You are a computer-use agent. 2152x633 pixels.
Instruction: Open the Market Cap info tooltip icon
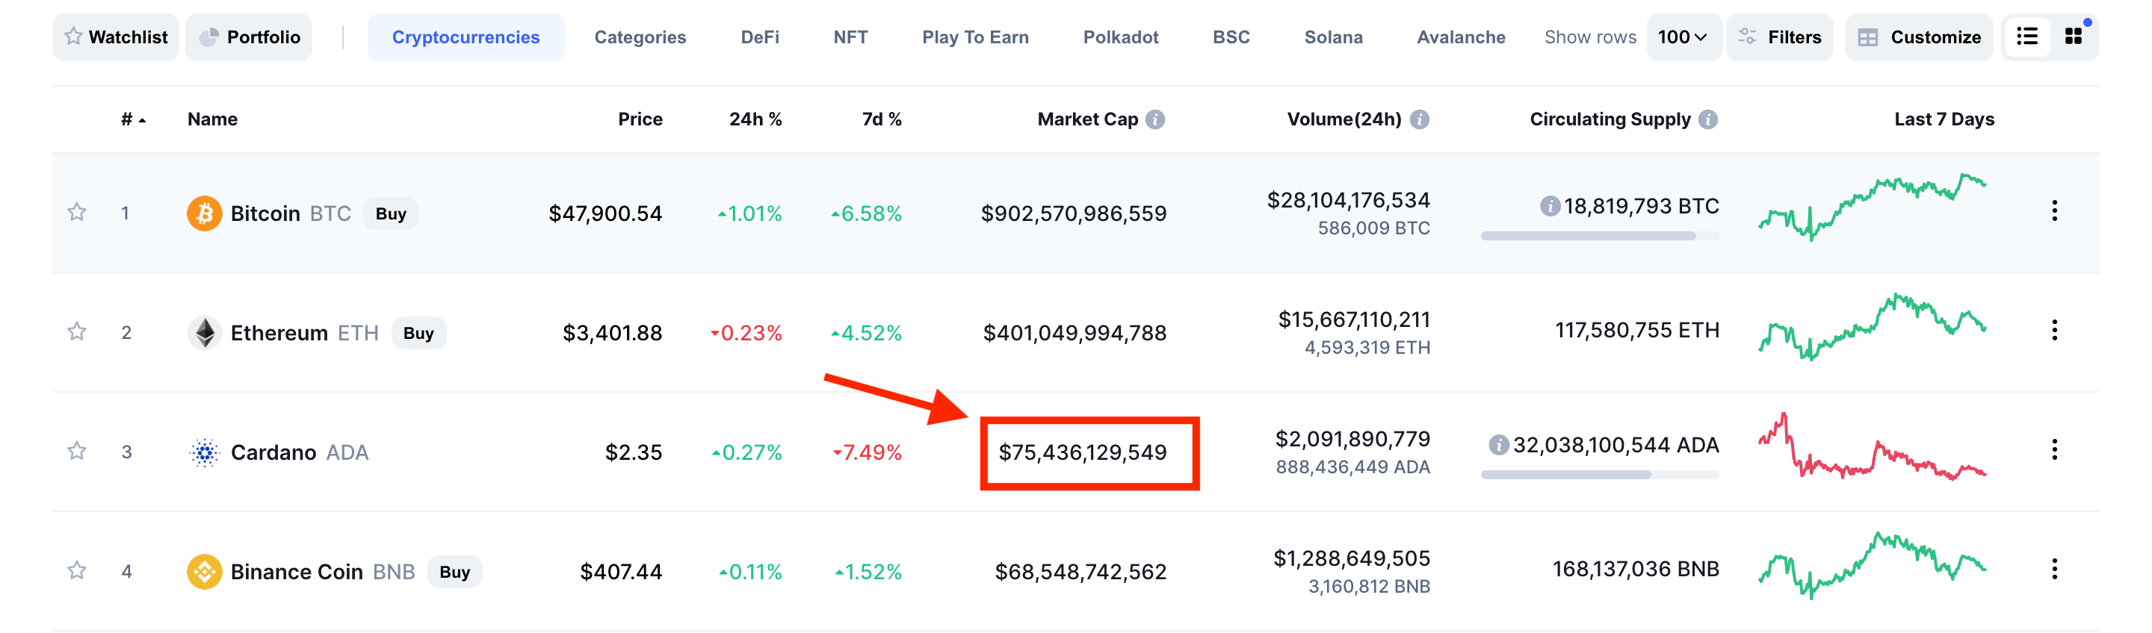1154,119
